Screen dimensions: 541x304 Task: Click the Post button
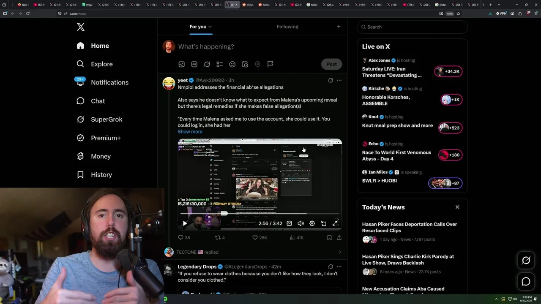click(331, 64)
